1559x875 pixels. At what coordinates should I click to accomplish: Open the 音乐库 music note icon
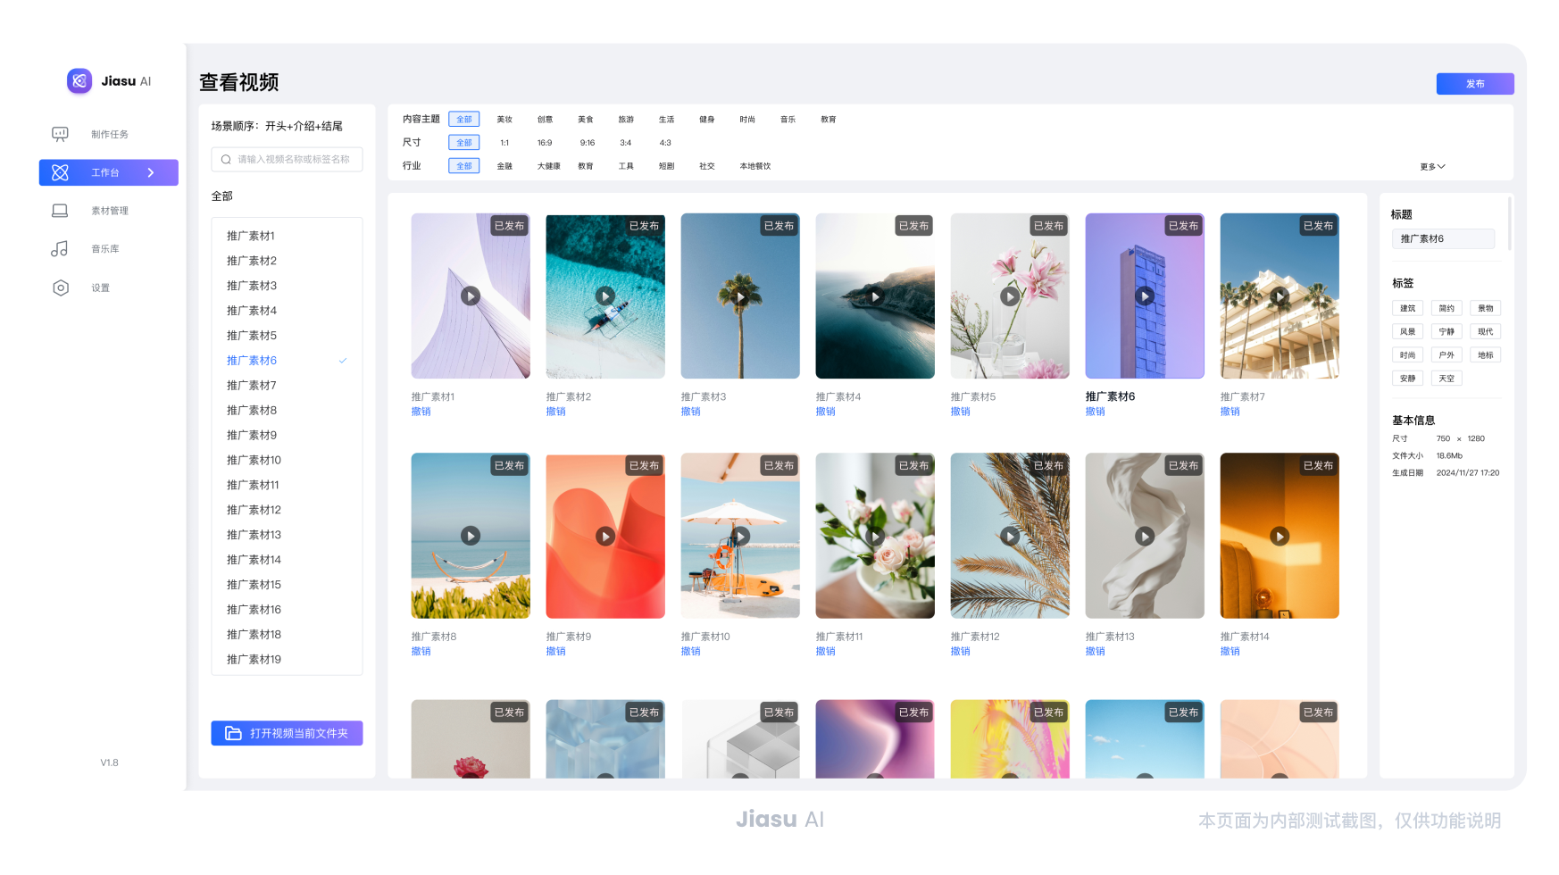pos(60,249)
